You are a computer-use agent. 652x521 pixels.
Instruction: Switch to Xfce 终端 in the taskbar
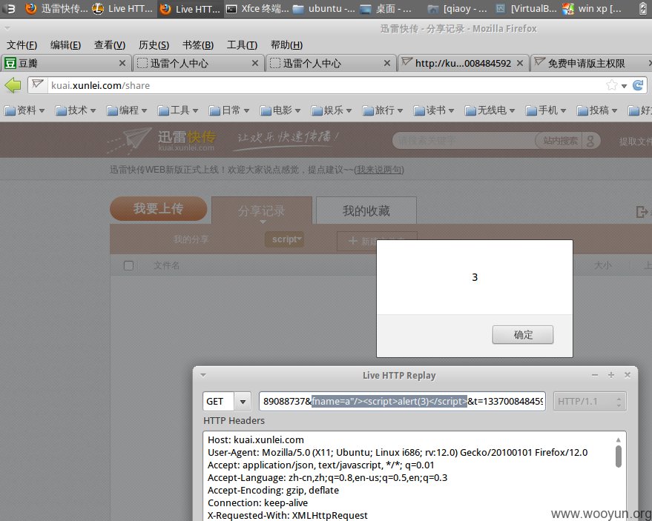(x=257, y=9)
